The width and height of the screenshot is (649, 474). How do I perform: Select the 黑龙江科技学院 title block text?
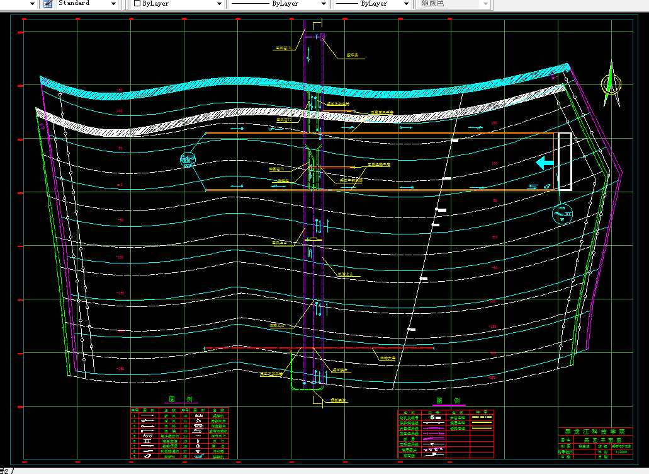595,431
